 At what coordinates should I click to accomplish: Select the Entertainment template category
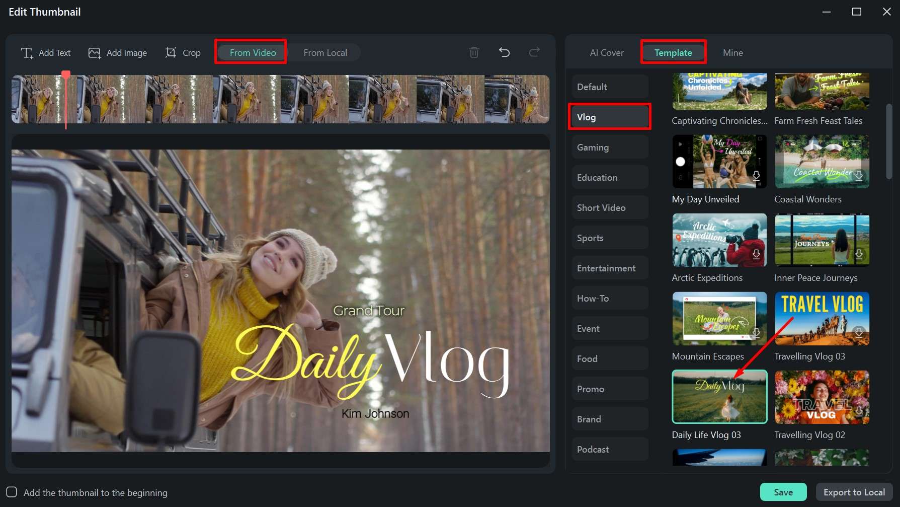(x=610, y=268)
